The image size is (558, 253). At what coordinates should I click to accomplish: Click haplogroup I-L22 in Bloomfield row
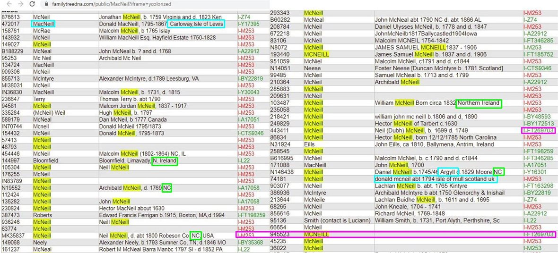[x=244, y=161]
